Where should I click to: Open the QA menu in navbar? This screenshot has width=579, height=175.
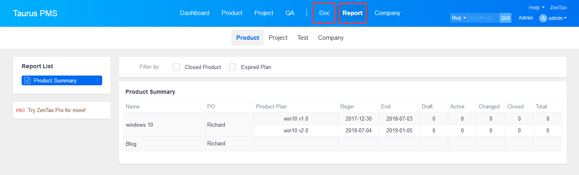click(290, 13)
